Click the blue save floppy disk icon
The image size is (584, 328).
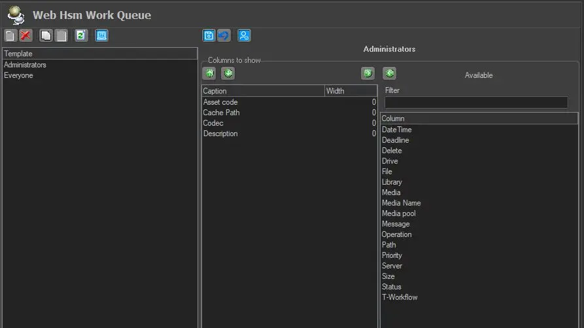[209, 36]
